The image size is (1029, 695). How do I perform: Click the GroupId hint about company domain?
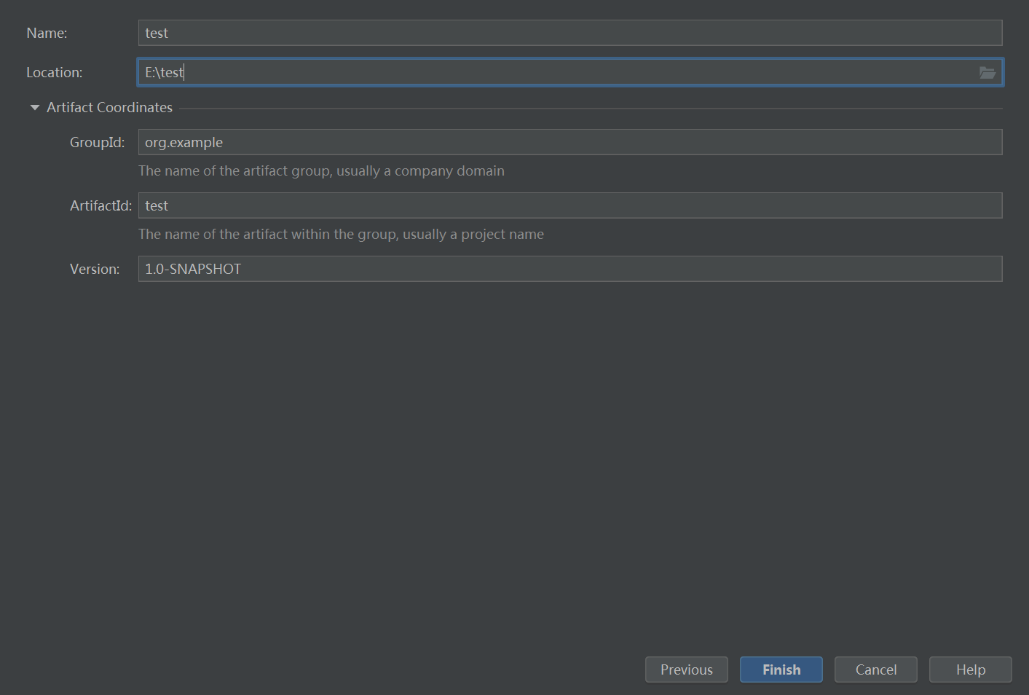321,171
